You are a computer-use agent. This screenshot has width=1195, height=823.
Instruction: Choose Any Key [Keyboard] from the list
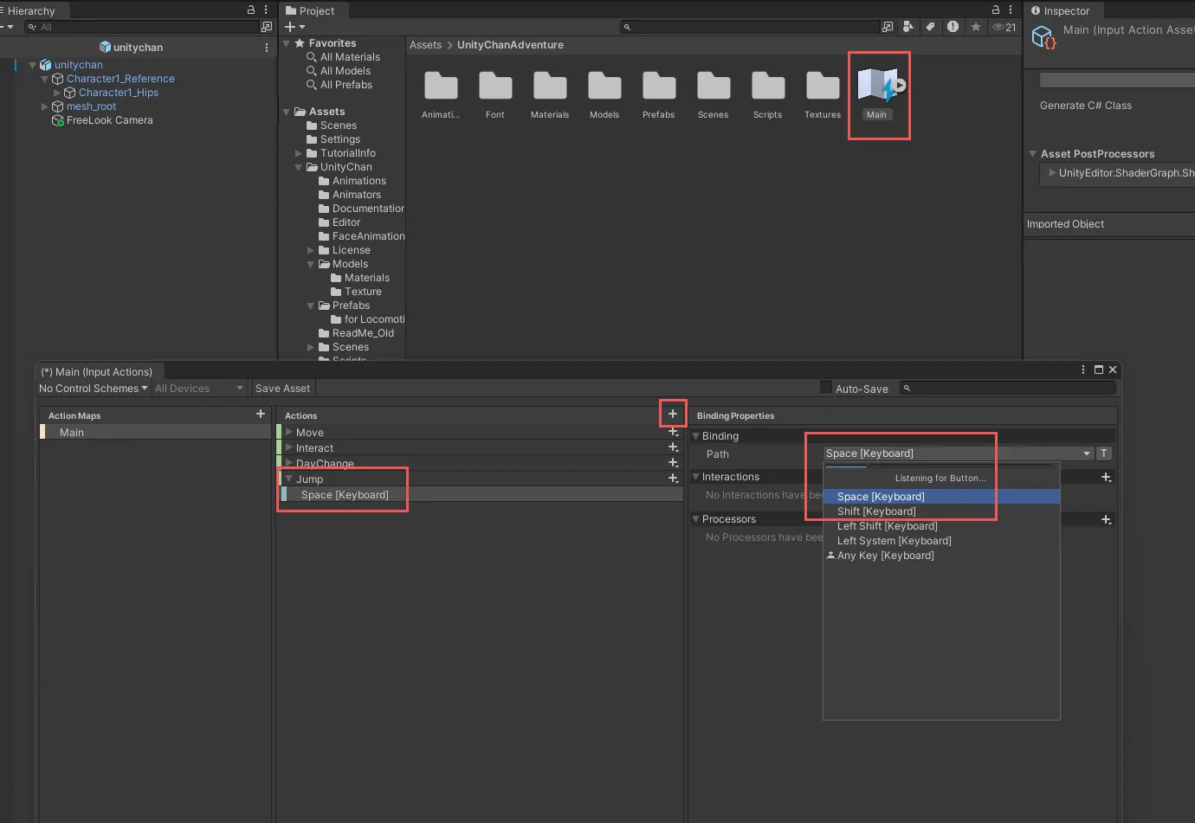tap(885, 556)
